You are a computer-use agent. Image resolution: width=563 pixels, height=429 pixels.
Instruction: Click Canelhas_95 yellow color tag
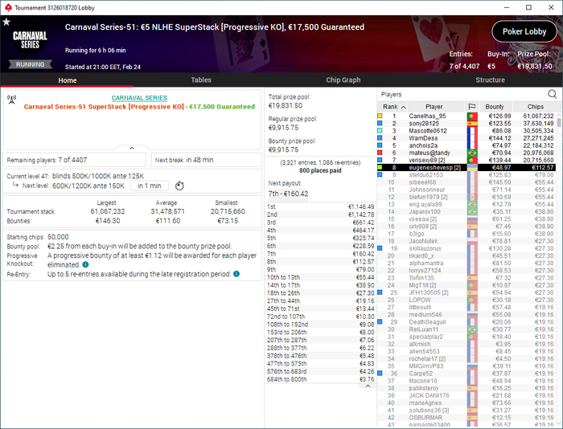380,116
